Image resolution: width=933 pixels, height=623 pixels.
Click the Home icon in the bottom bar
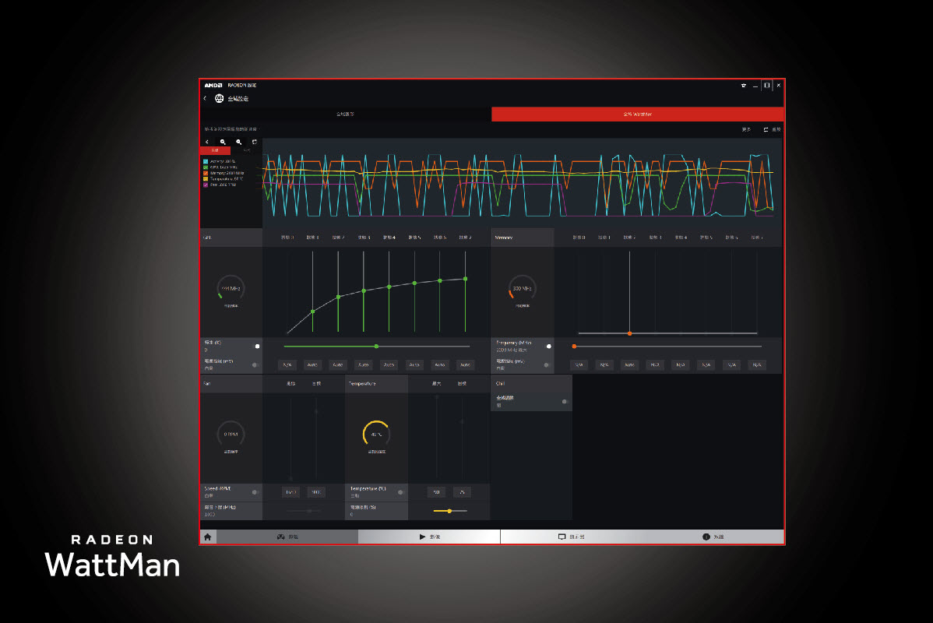pyautogui.click(x=208, y=537)
